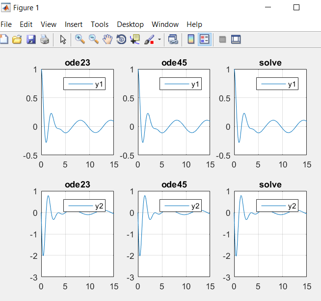Select the y1 legend in top ode45 plot

pyautogui.click(x=181, y=84)
